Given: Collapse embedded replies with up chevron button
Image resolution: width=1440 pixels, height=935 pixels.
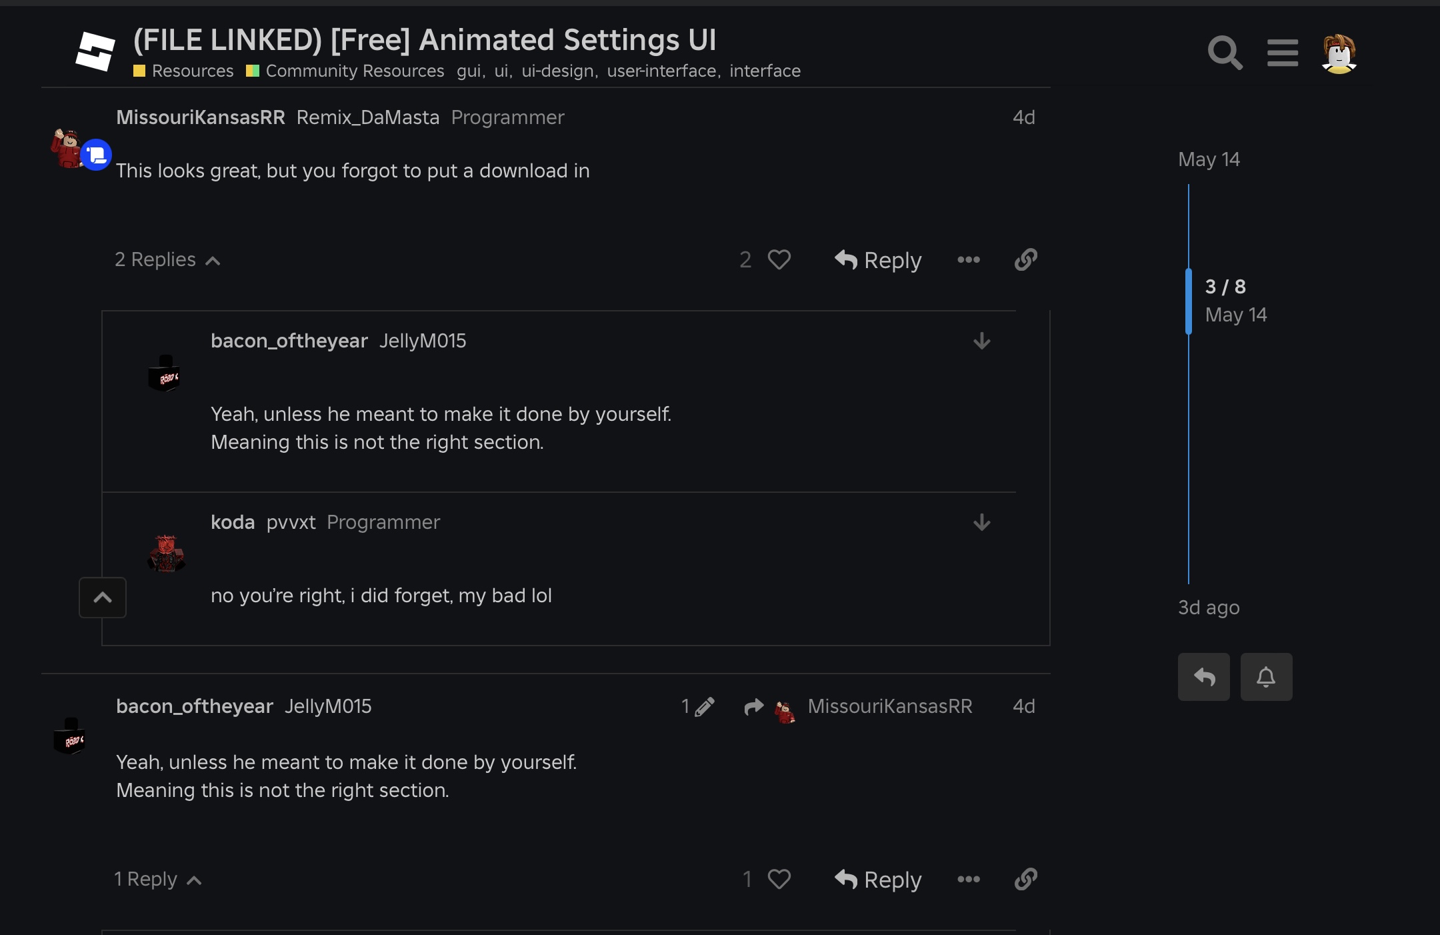Looking at the screenshot, I should (103, 598).
